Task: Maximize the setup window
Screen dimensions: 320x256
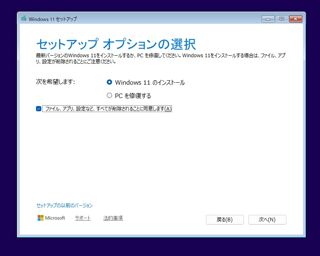Action: tap(282, 19)
